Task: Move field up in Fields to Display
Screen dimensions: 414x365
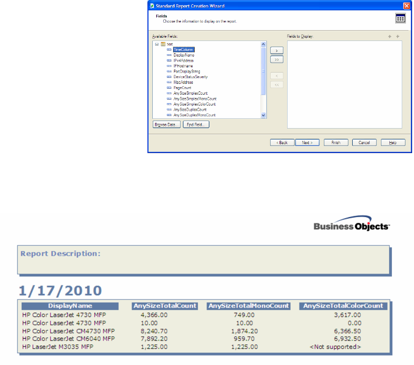Action: pyautogui.click(x=389, y=37)
